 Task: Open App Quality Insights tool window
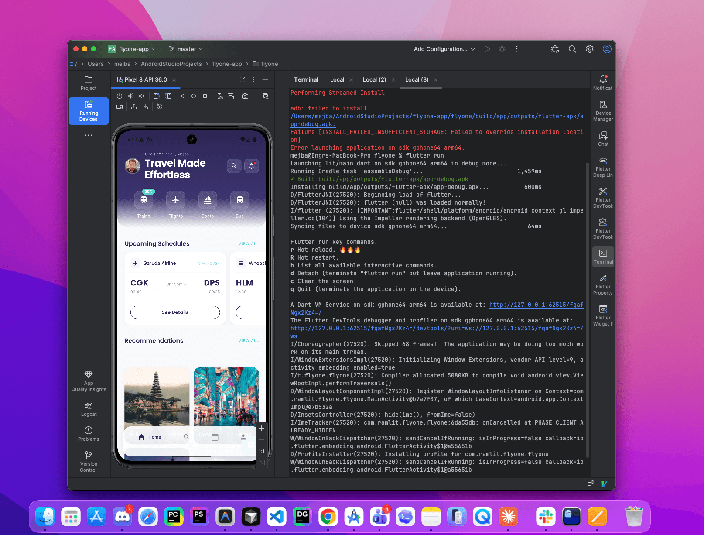(x=89, y=381)
